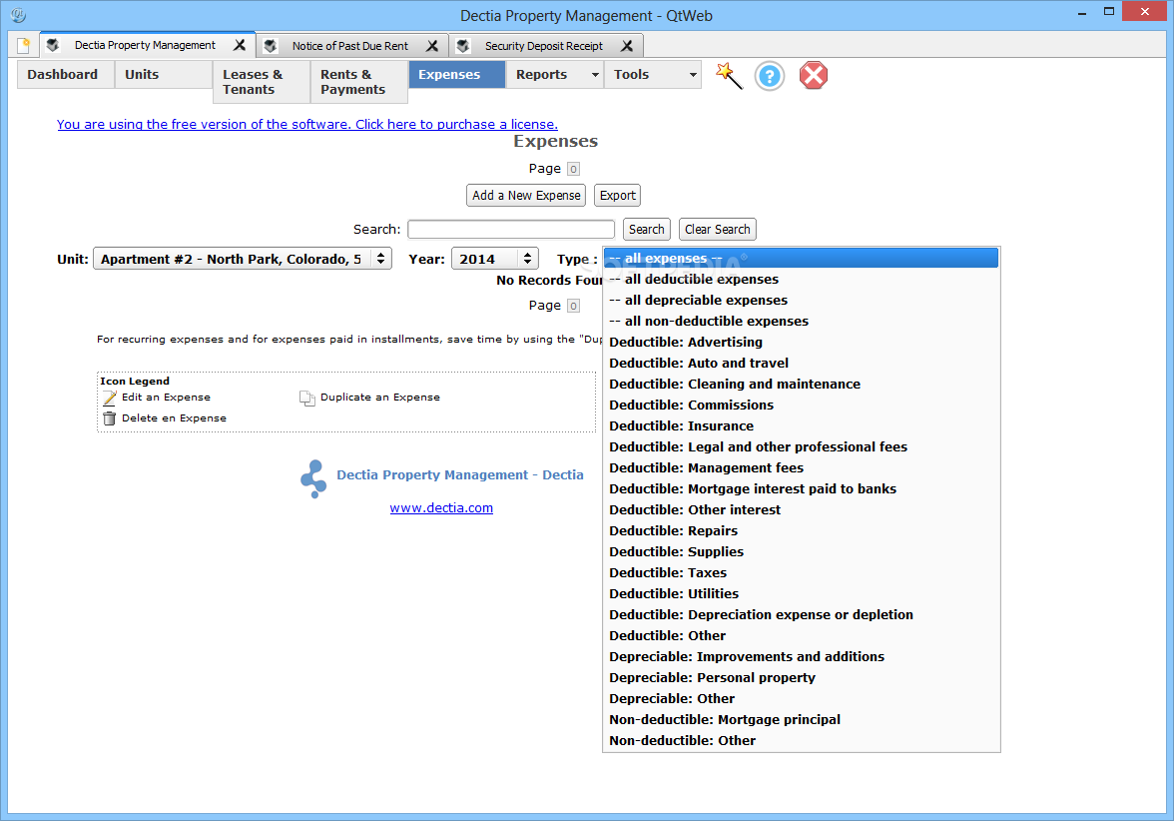Click the red X exit icon in toolbar
1174x821 pixels.
coord(813,76)
